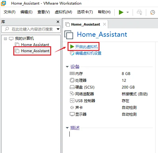
Task: Open the 虚拟机(M) menu
Action: pos(63,12)
